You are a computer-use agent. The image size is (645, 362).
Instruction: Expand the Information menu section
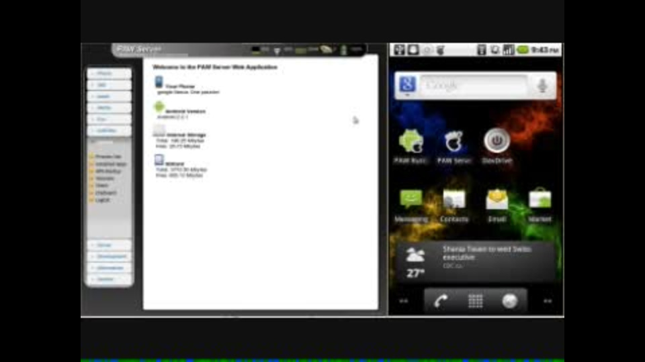110,268
